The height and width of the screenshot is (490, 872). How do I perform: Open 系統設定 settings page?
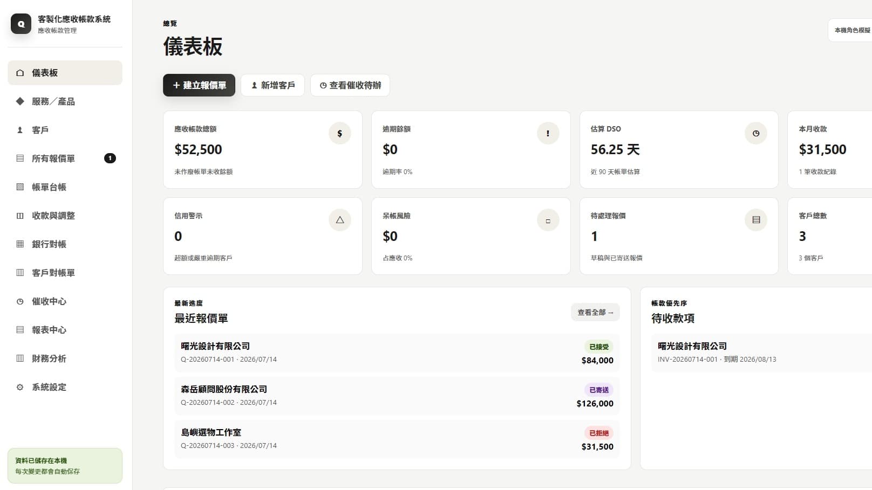coord(65,387)
